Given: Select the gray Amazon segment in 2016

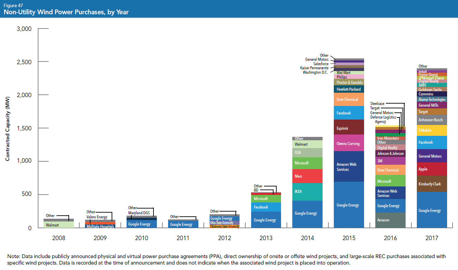Looking at the screenshot, I should [390, 220].
